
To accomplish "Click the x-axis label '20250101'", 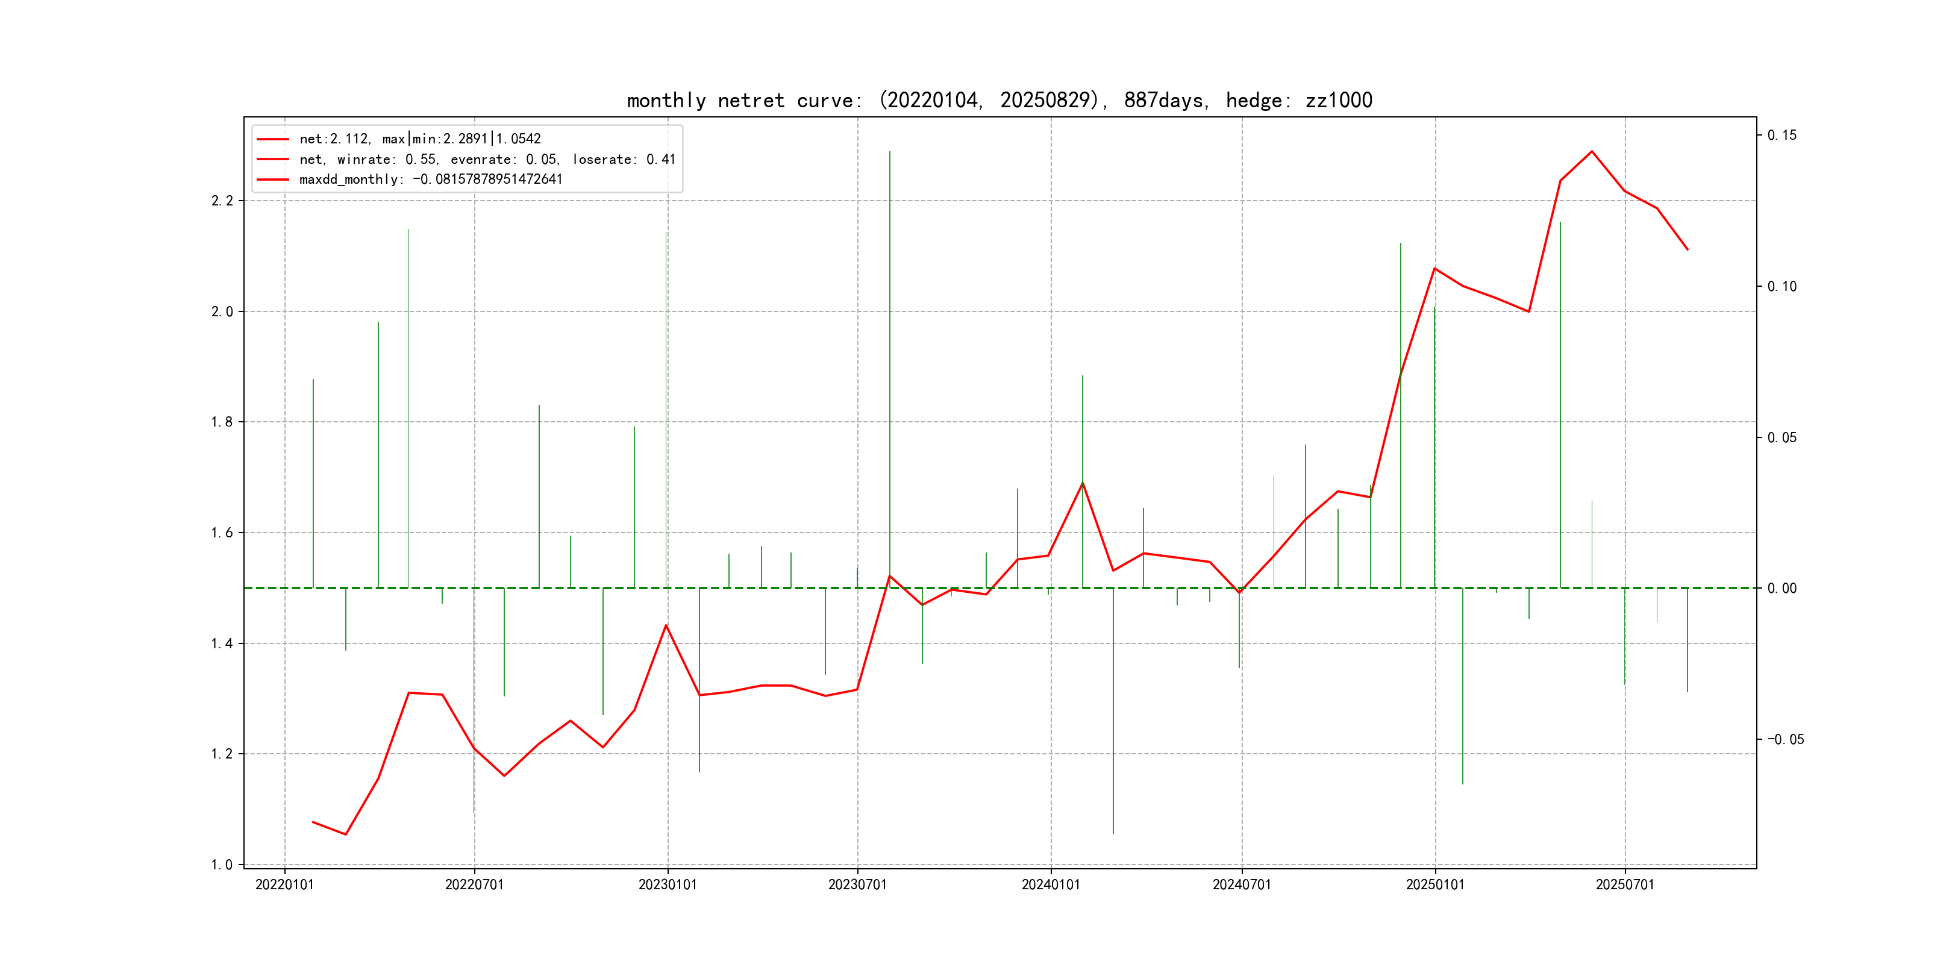I will (1435, 884).
